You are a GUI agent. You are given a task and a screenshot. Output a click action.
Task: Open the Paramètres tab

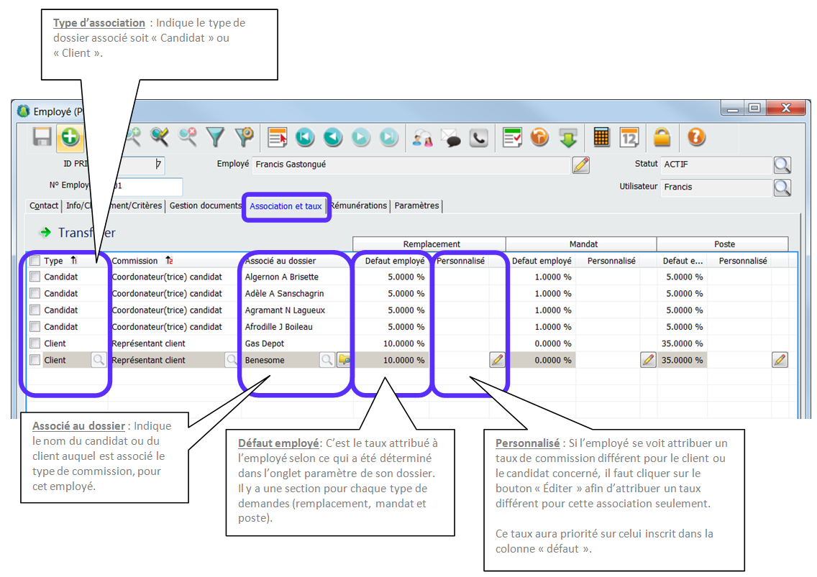[416, 206]
